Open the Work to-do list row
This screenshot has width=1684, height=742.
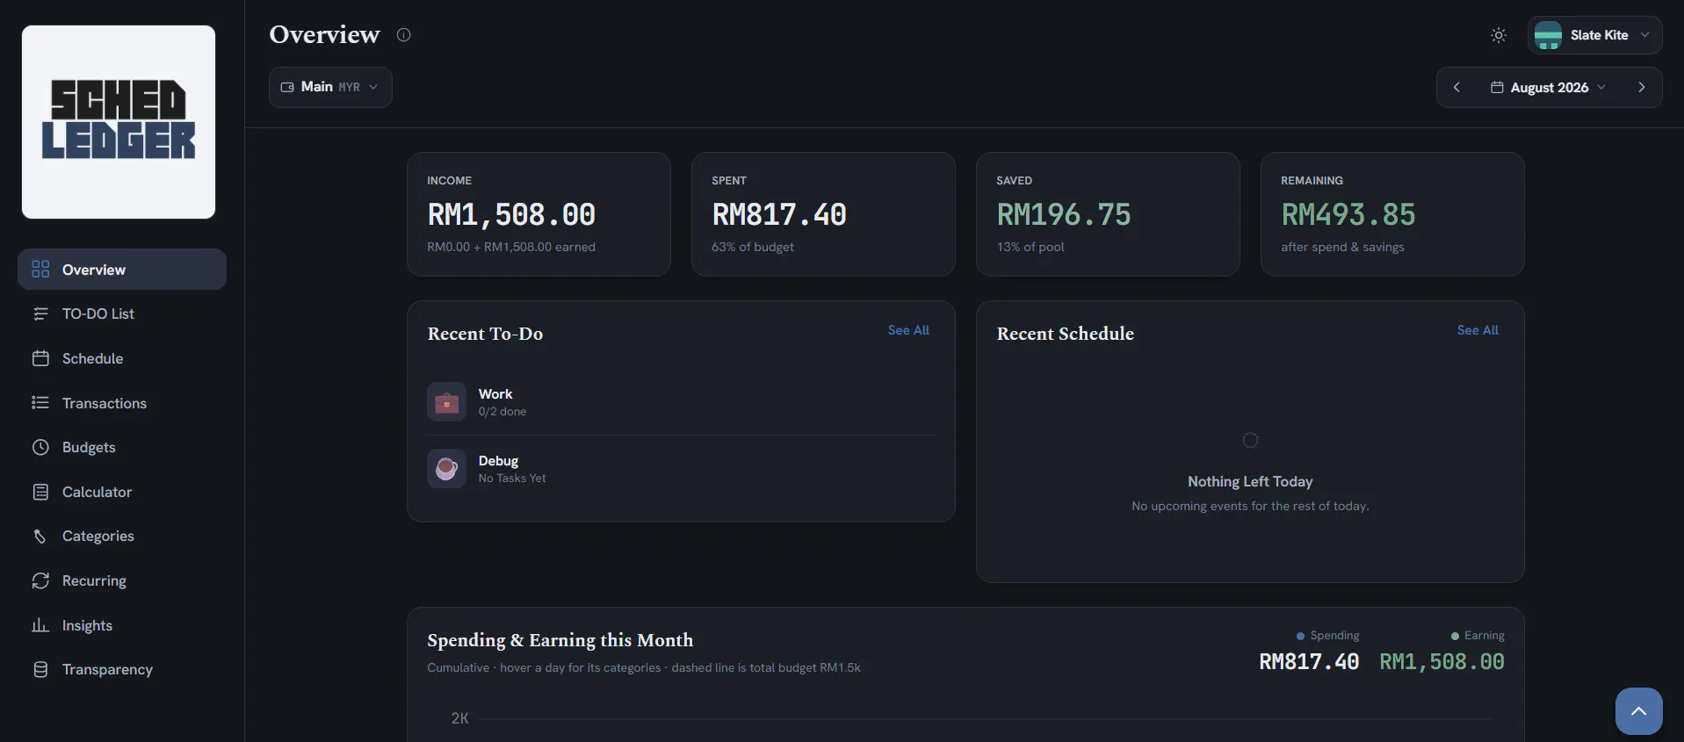pyautogui.click(x=681, y=402)
